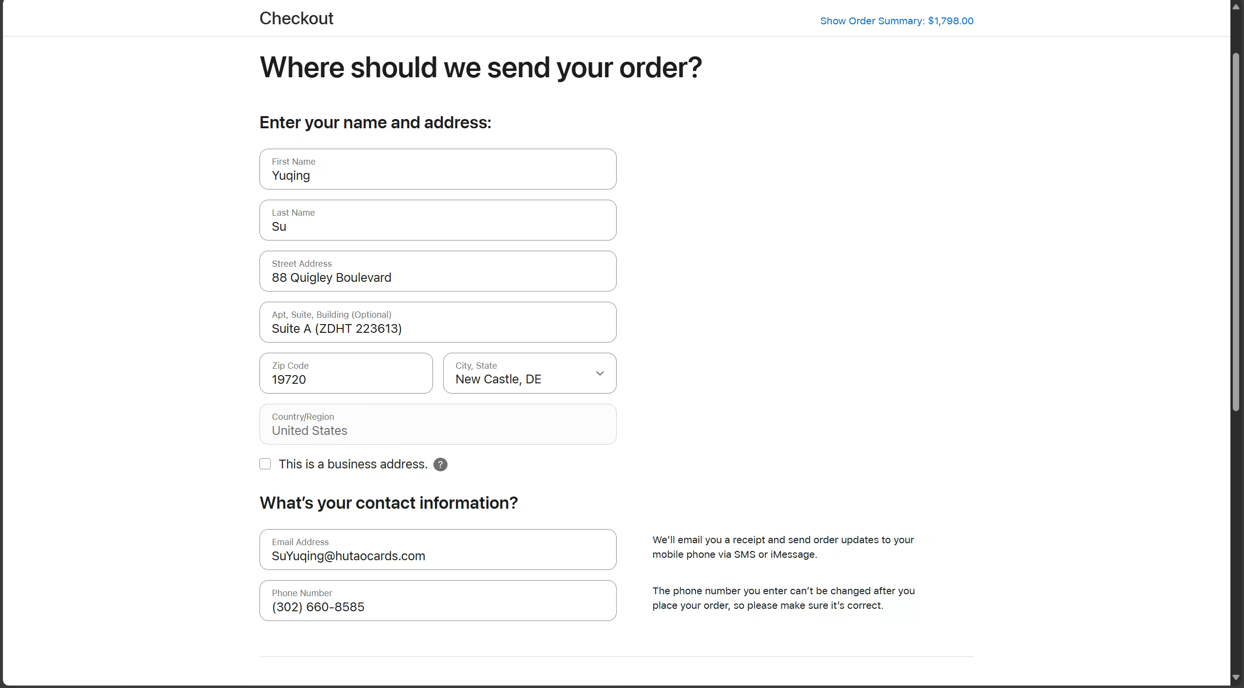Click the vertical scrollbar thumb

coord(1236,233)
